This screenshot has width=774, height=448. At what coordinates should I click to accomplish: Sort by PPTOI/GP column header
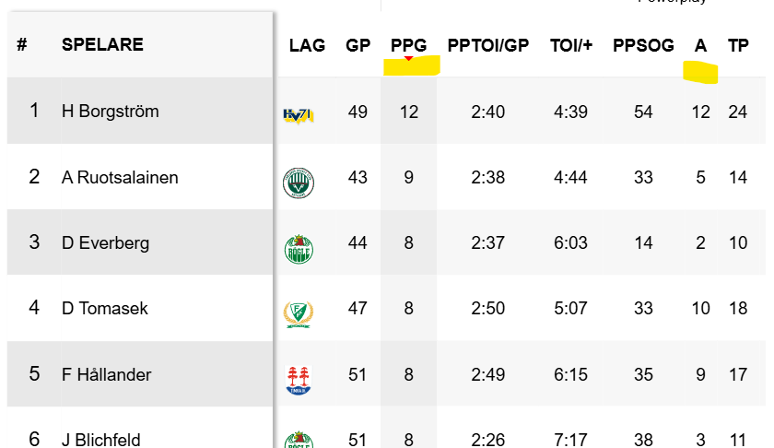pos(488,45)
